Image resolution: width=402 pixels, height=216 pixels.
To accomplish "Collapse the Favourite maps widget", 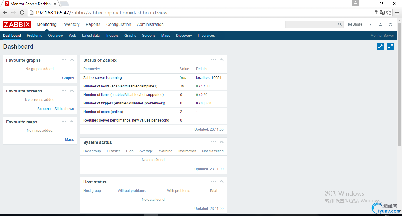I will tap(72, 121).
